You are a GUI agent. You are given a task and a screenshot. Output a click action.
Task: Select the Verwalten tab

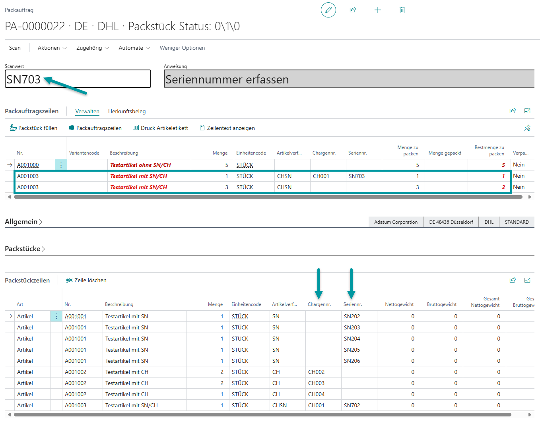(87, 111)
